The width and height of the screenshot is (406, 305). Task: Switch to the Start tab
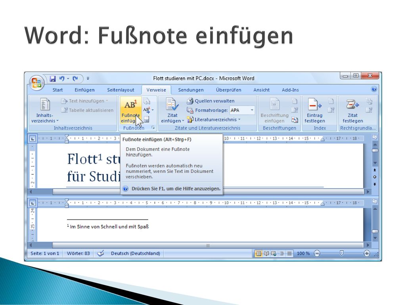tap(57, 90)
